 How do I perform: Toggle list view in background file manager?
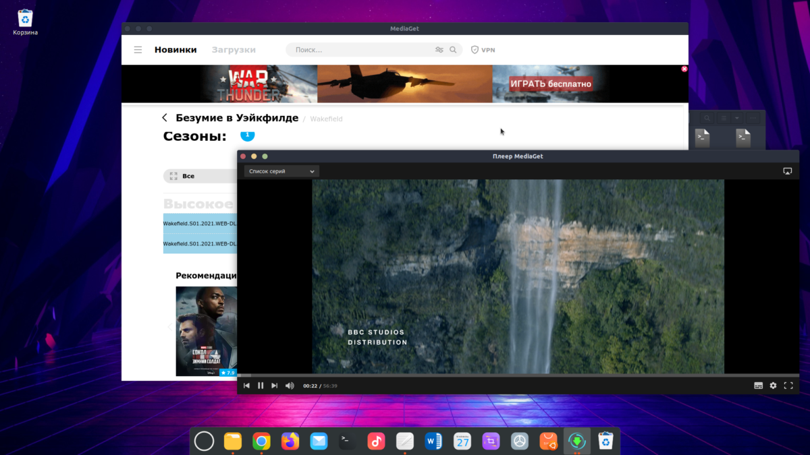click(724, 118)
